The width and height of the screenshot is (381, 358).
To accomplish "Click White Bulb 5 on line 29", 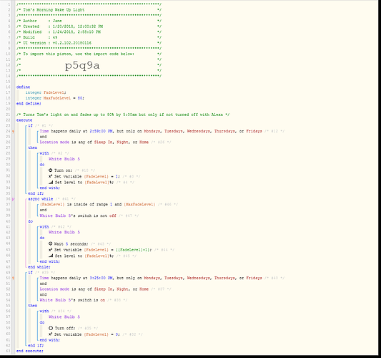I will pyautogui.click(x=64, y=159).
